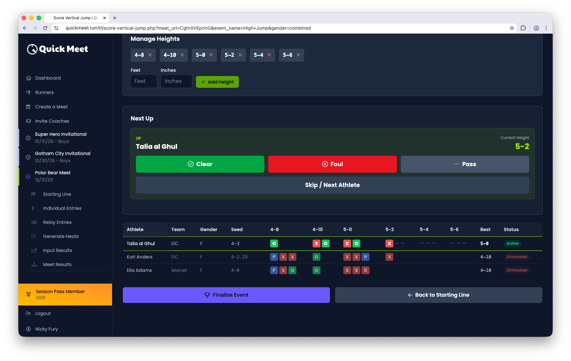This screenshot has height=361, width=571.
Task: Record a Foul for Talia al Ghul
Action: click(x=332, y=164)
